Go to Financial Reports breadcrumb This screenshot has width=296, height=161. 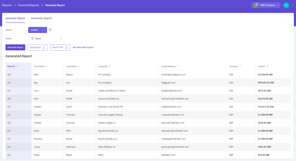[x=28, y=5]
